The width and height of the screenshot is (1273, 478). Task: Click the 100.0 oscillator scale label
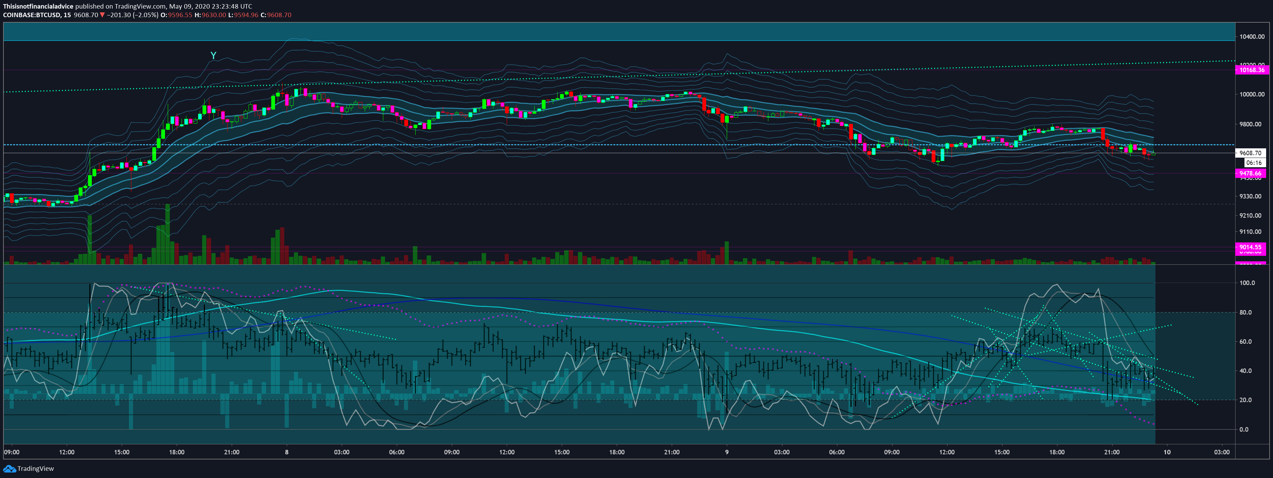pyautogui.click(x=1247, y=283)
